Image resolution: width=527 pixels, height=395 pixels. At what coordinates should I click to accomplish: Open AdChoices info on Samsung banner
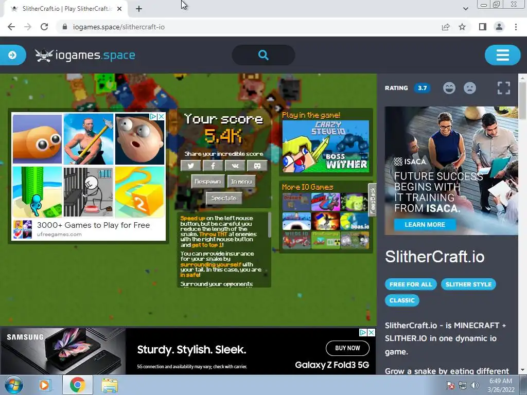pyautogui.click(x=363, y=332)
